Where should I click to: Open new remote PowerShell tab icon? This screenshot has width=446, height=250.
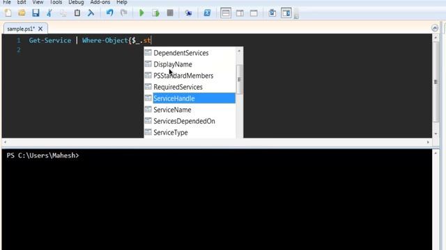tap(188, 13)
